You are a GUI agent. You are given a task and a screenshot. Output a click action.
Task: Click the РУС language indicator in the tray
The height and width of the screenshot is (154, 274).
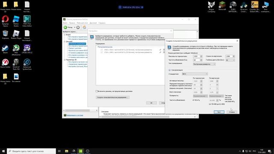pos(254,151)
